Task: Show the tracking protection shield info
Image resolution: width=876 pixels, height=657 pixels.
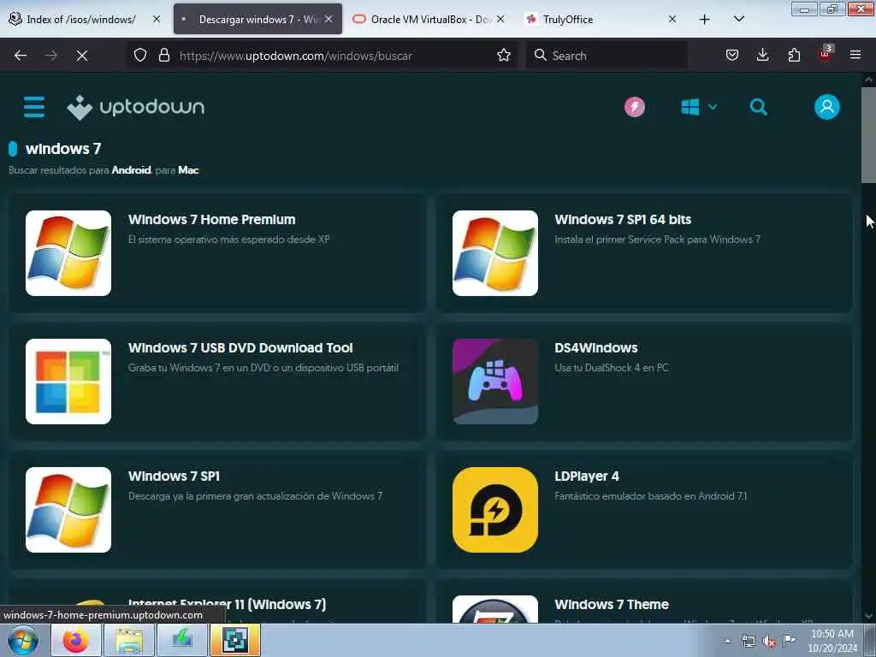Action: pyautogui.click(x=140, y=56)
